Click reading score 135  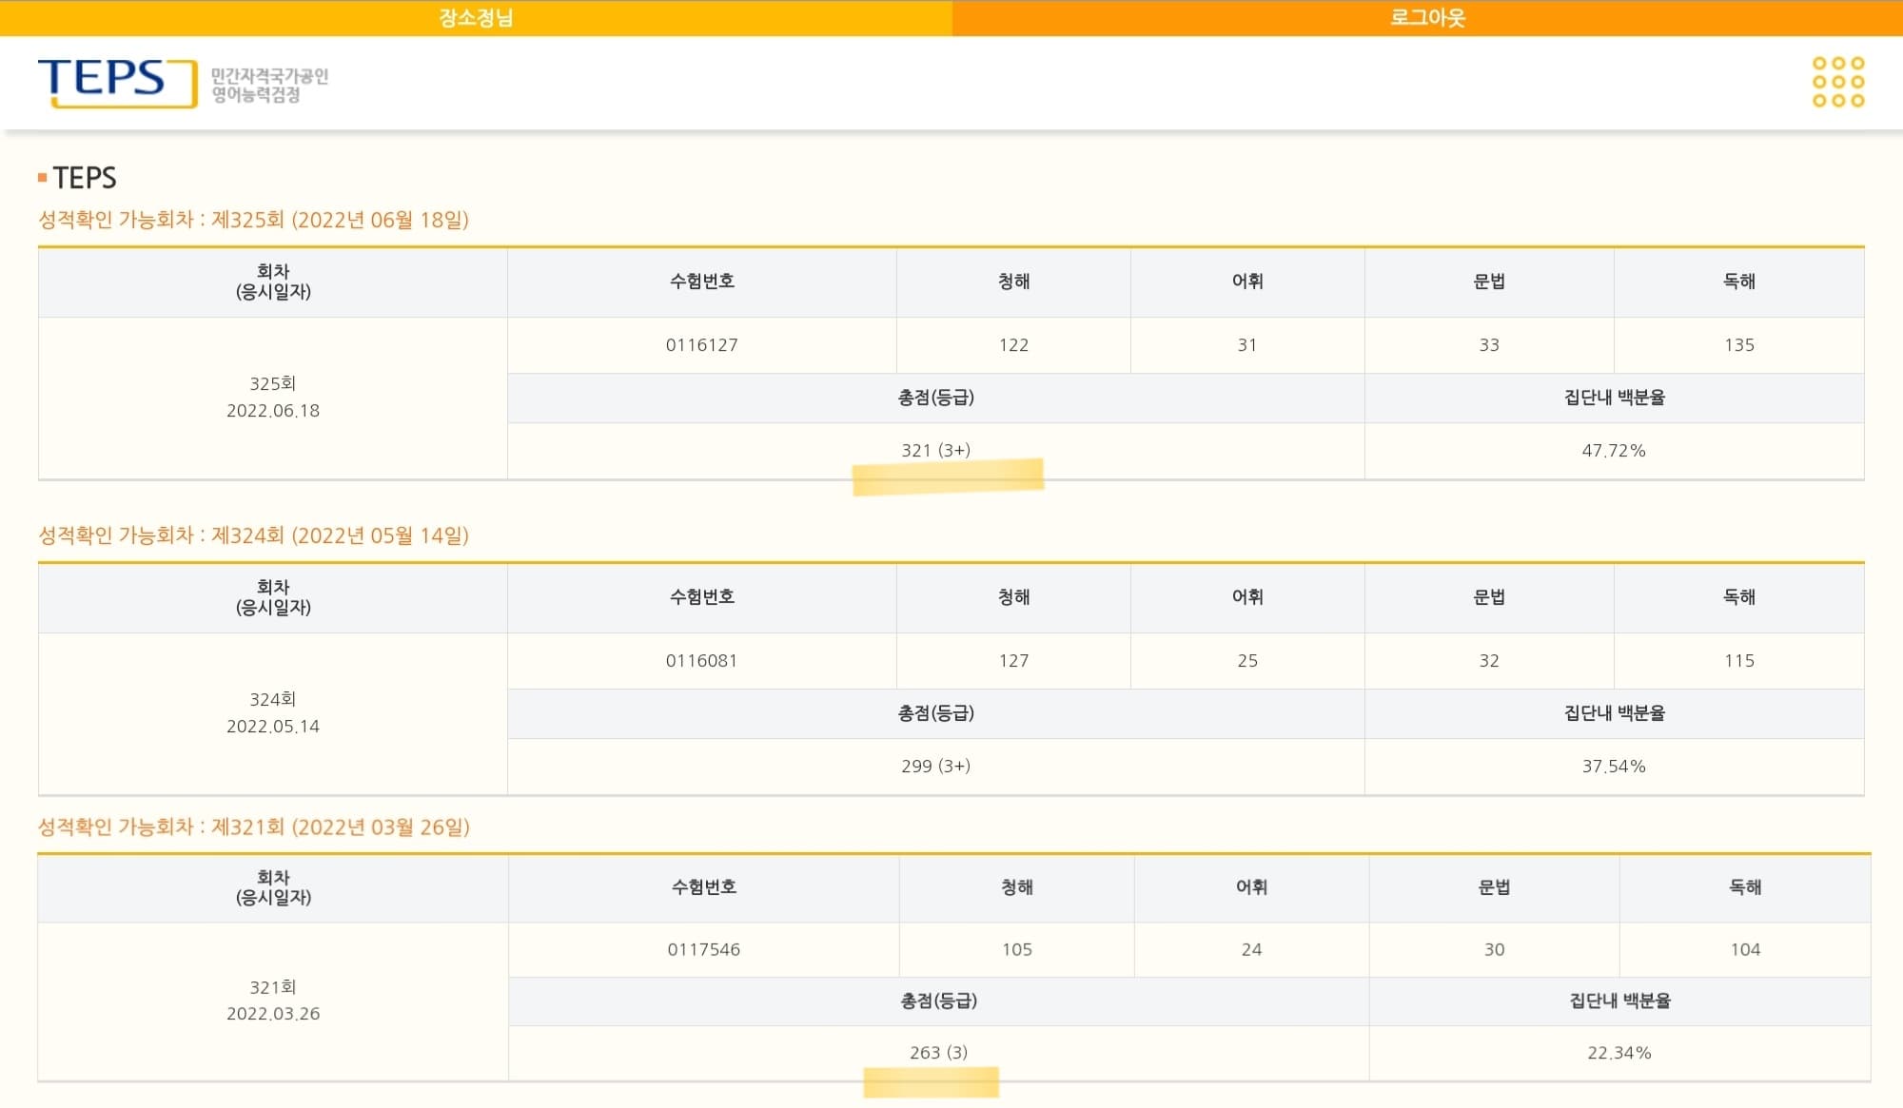coord(1739,345)
